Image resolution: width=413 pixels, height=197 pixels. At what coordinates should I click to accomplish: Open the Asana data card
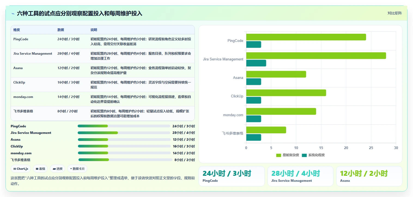click(369, 176)
